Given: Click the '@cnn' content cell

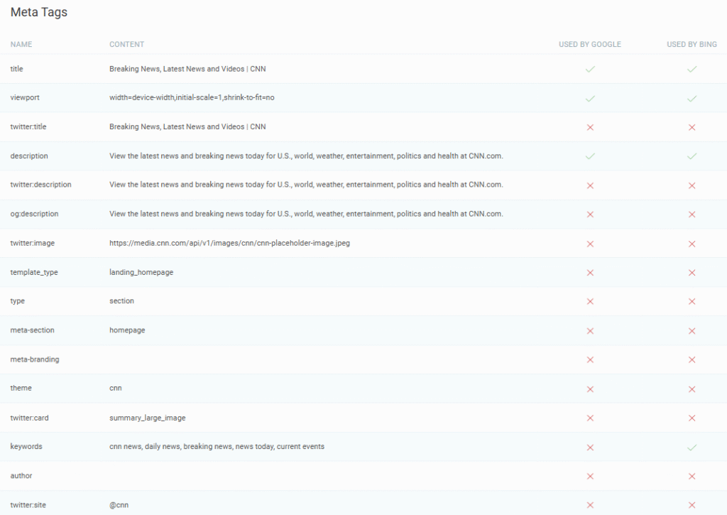Looking at the screenshot, I should tap(119, 505).
